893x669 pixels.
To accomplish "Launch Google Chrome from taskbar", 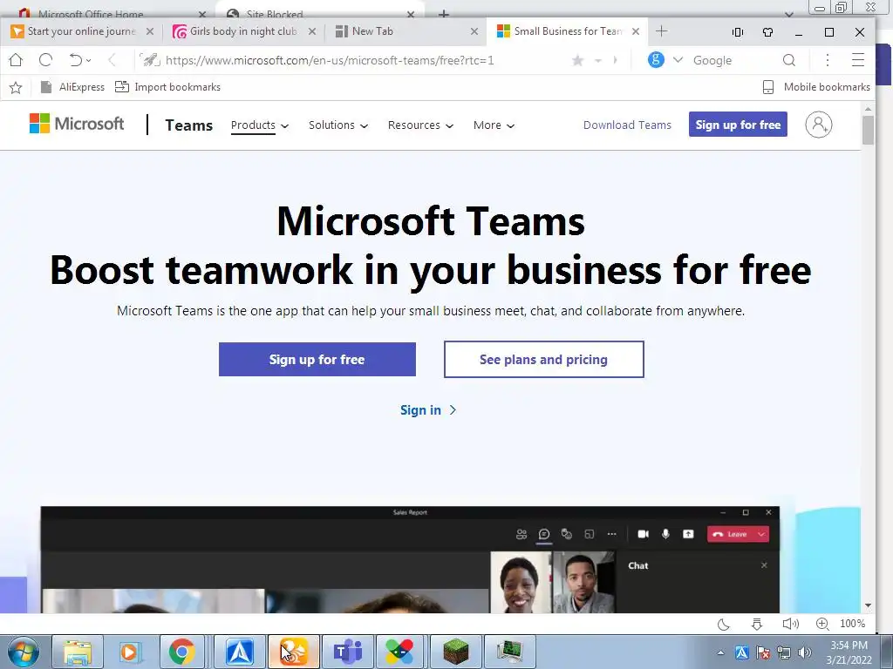I will (181, 652).
